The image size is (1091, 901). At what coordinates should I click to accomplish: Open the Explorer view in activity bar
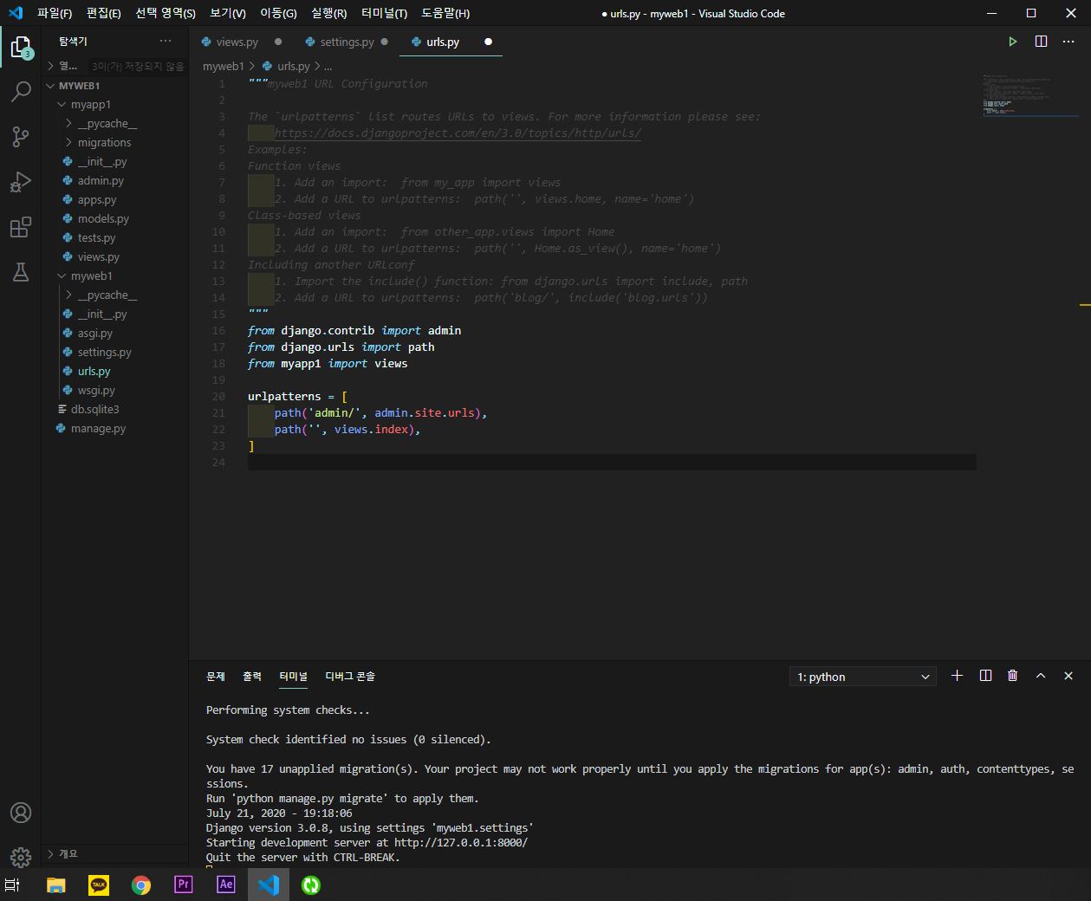[21, 47]
